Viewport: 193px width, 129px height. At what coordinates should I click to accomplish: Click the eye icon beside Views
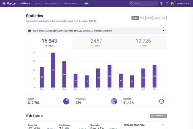(x=46, y=46)
